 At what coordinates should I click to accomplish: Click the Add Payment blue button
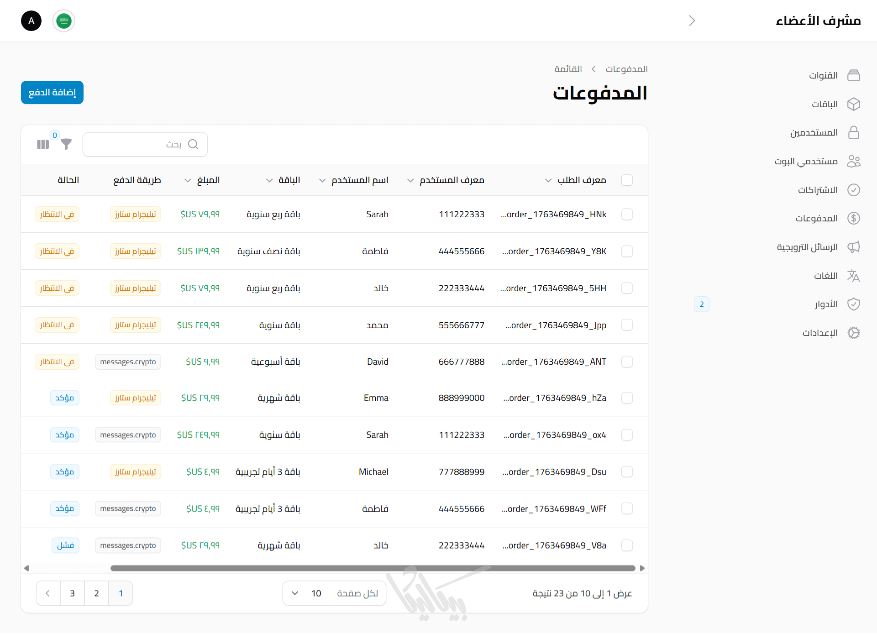pyautogui.click(x=52, y=93)
